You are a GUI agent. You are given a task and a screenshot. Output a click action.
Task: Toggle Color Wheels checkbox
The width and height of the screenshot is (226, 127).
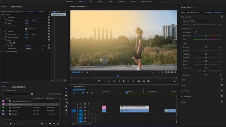pos(221,91)
